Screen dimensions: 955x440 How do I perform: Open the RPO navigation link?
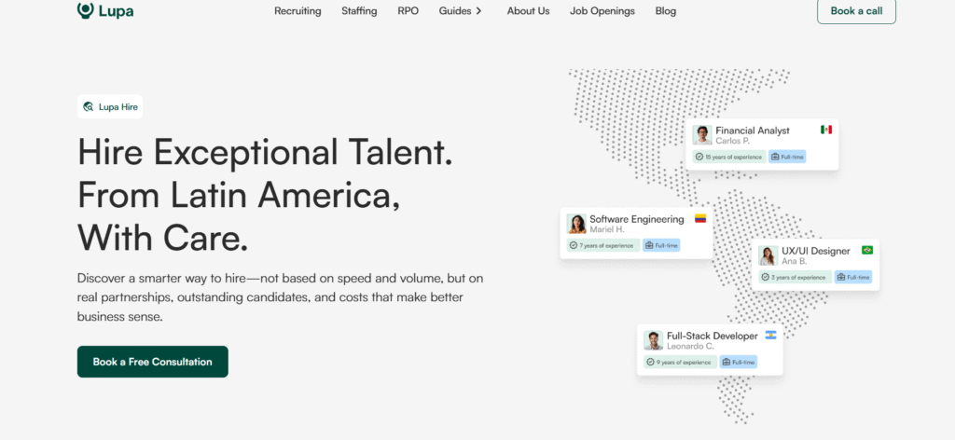pyautogui.click(x=408, y=11)
